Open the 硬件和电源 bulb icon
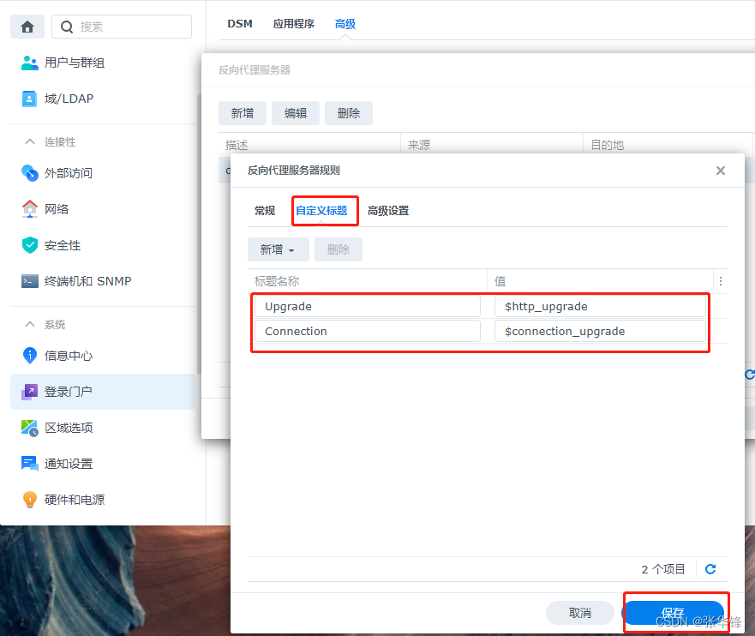Viewport: 755px width, 636px height. pos(30,499)
